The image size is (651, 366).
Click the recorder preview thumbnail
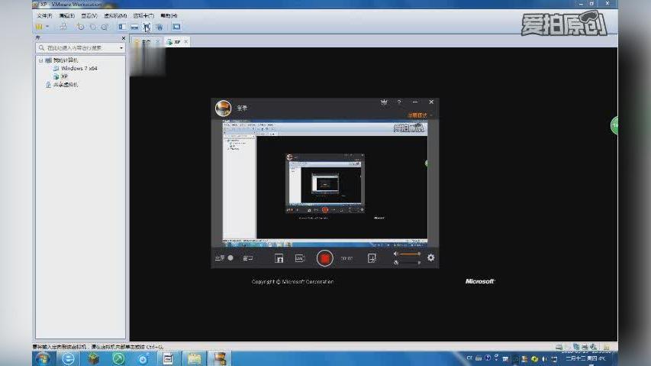(x=325, y=183)
